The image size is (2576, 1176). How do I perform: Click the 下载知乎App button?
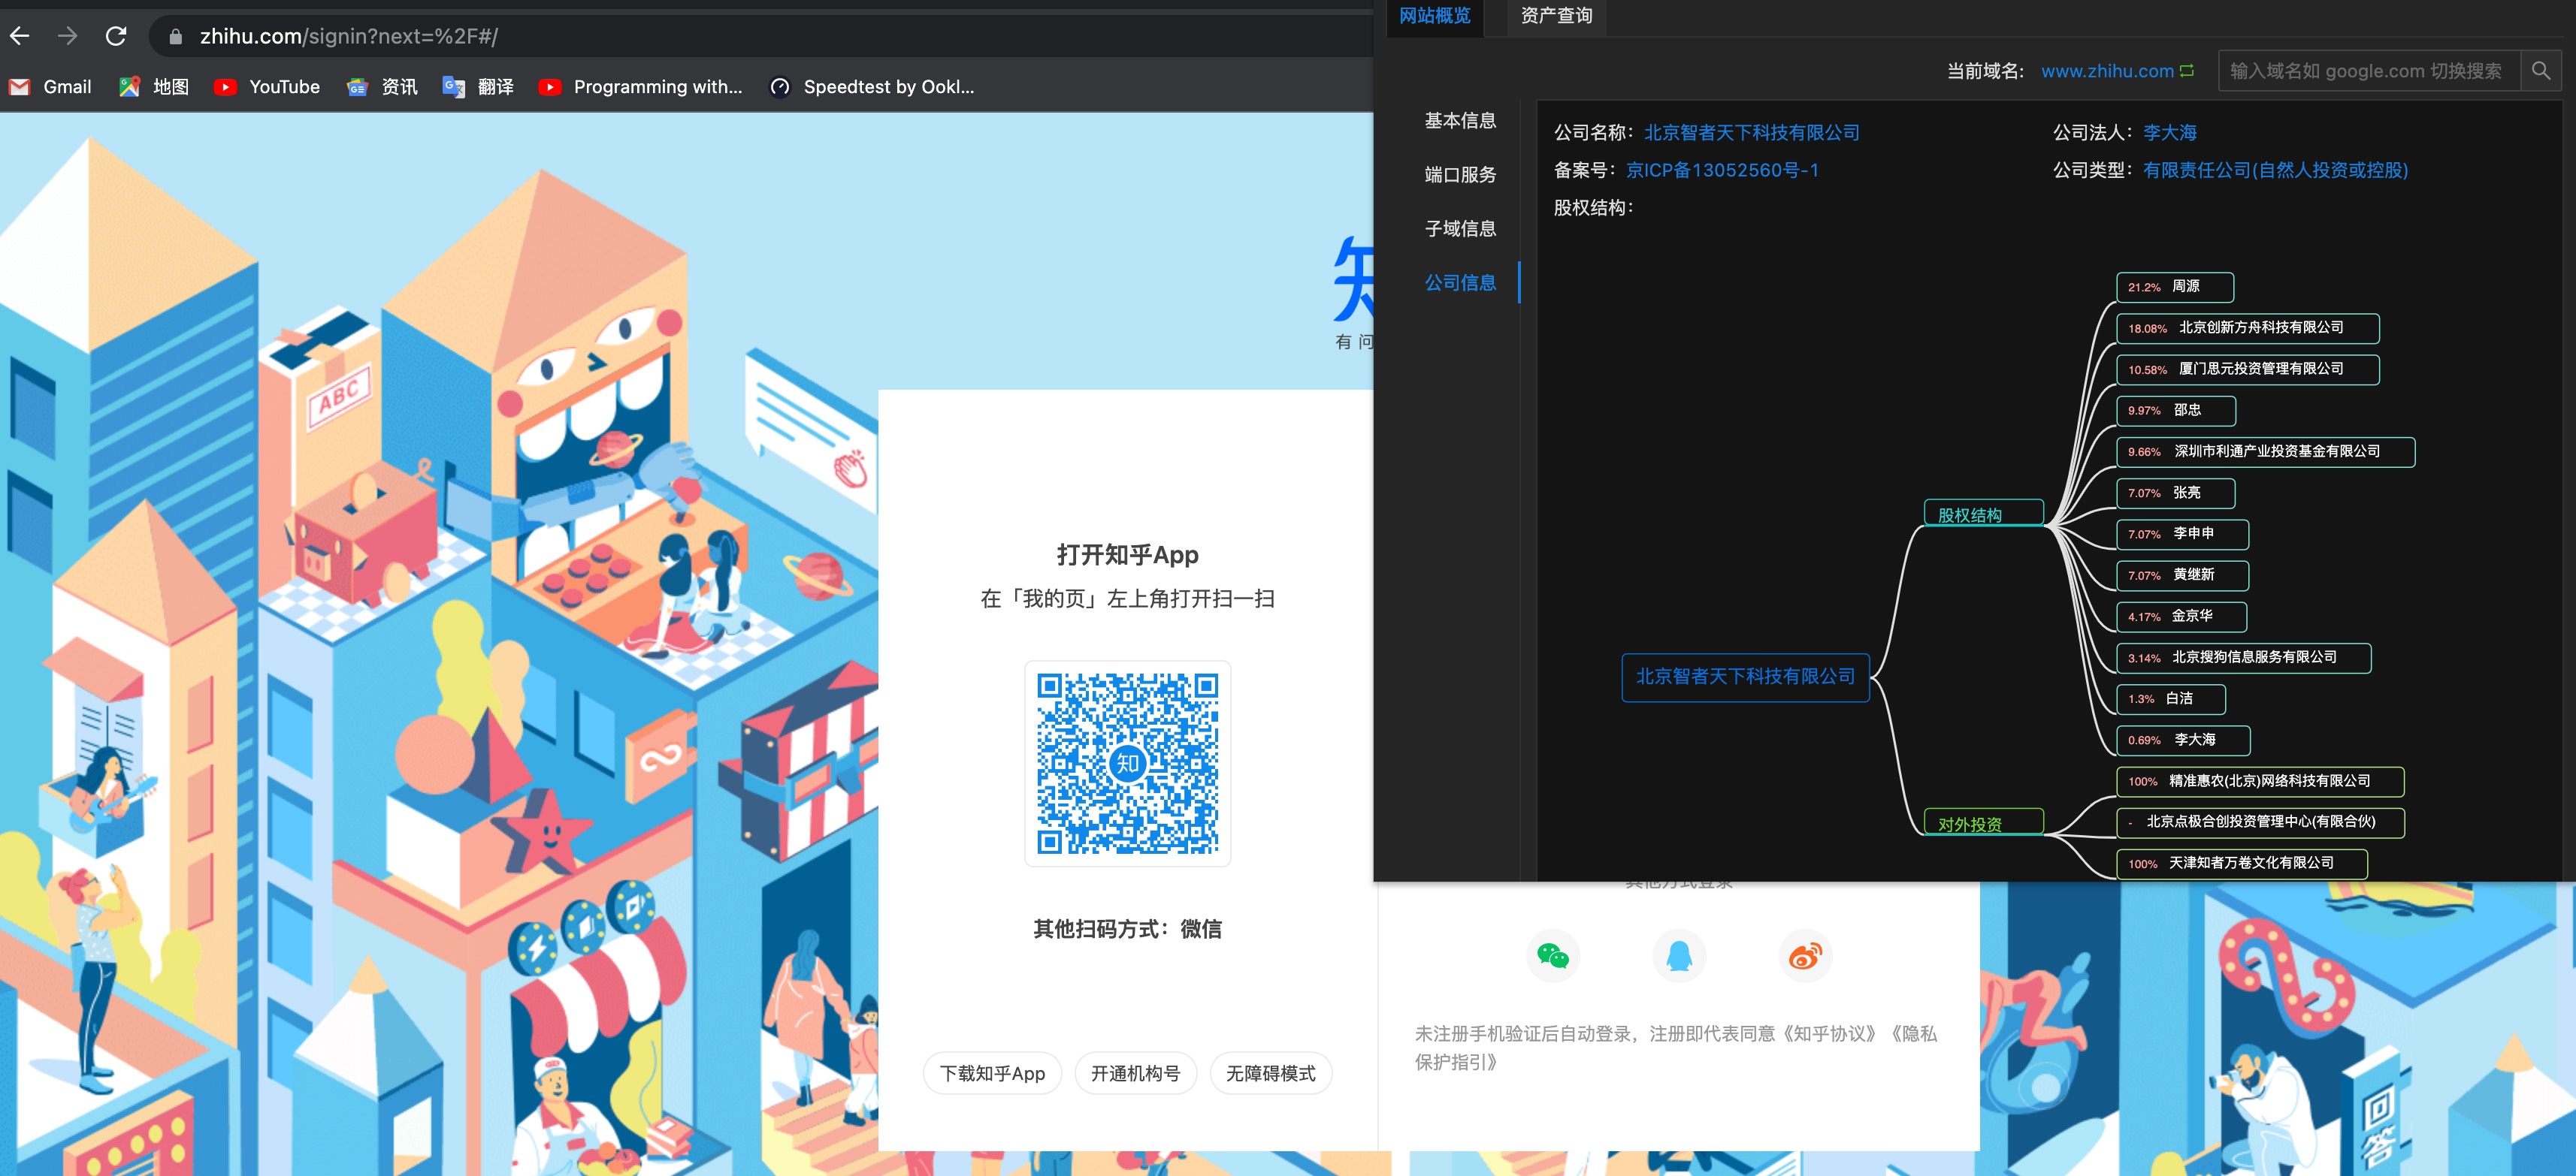coord(992,1073)
